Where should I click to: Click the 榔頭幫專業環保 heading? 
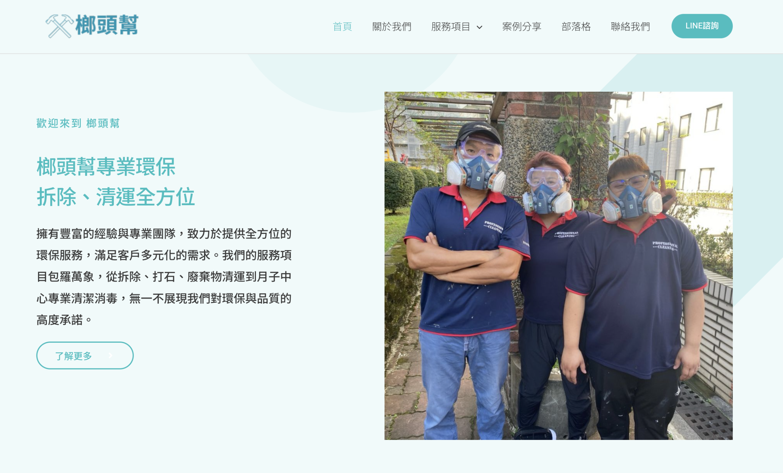[106, 166]
